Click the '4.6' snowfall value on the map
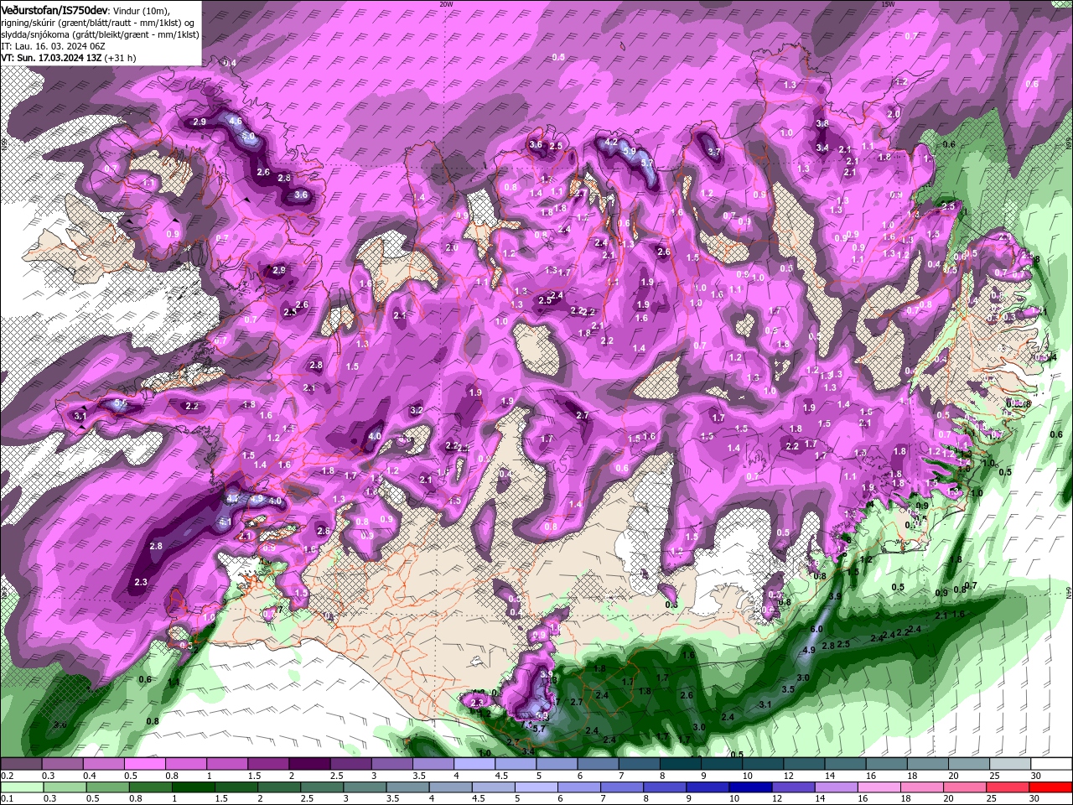1073x805 pixels. [236, 122]
